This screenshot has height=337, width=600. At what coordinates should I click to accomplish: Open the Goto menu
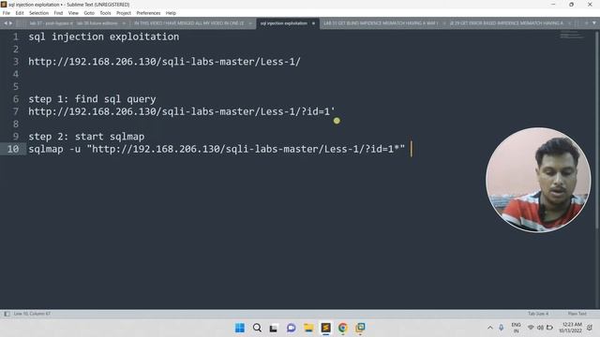(x=89, y=13)
